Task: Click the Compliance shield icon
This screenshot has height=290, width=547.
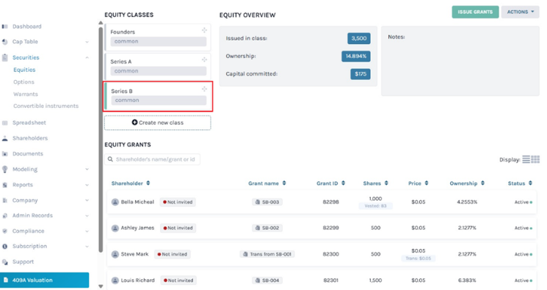Action: click(5, 231)
